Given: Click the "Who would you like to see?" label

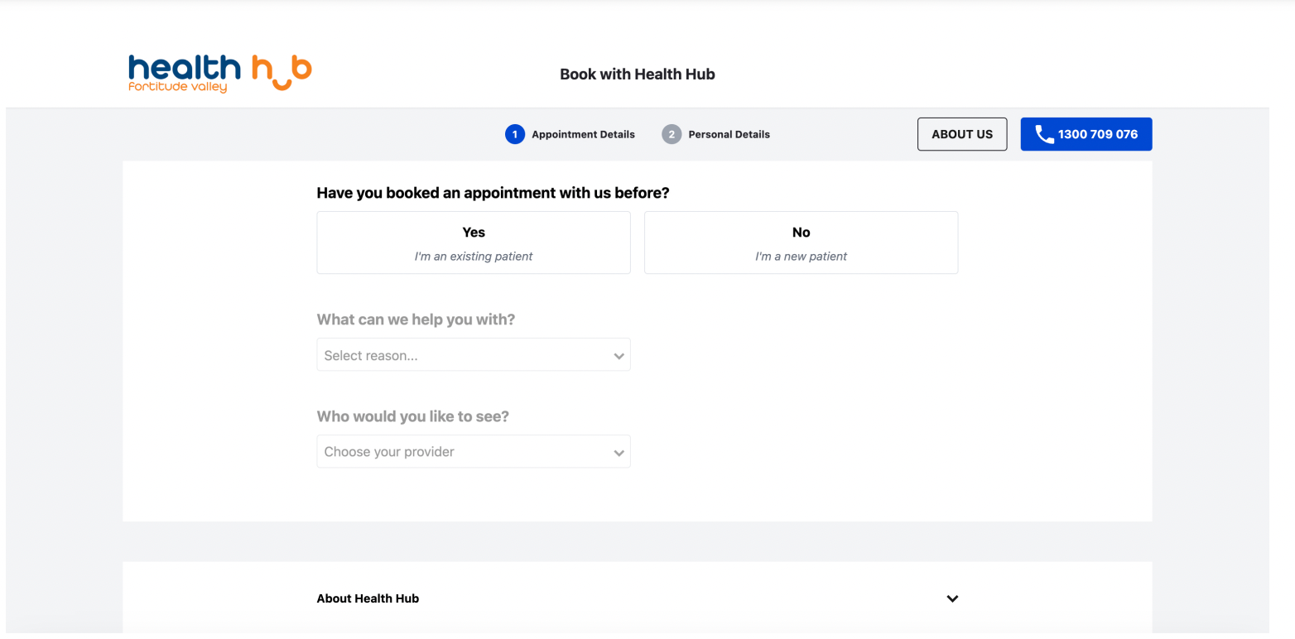Looking at the screenshot, I should 412,416.
